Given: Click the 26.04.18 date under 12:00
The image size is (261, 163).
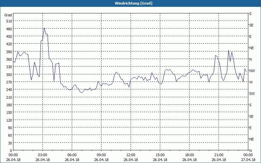Looking at the screenshot, I should (131, 160).
